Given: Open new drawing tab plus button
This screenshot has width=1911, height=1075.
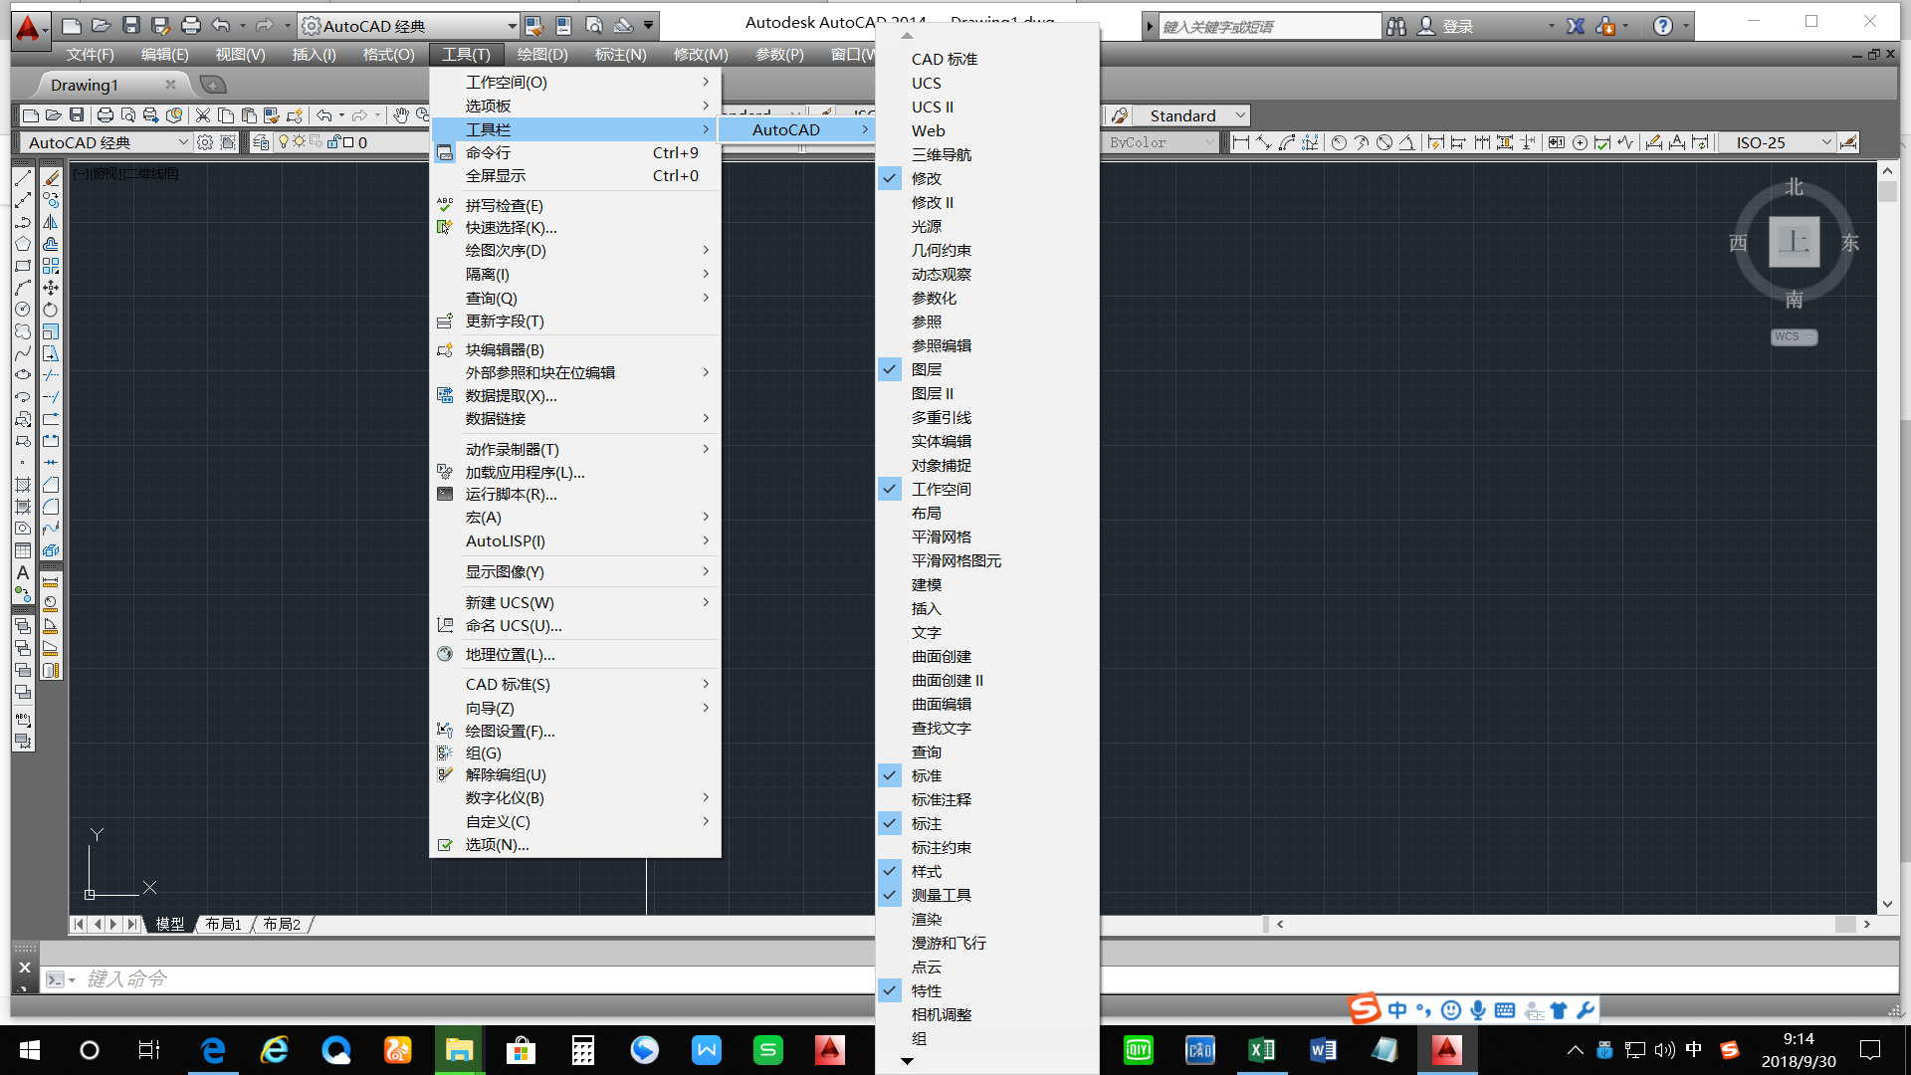Looking at the screenshot, I should tap(213, 85).
